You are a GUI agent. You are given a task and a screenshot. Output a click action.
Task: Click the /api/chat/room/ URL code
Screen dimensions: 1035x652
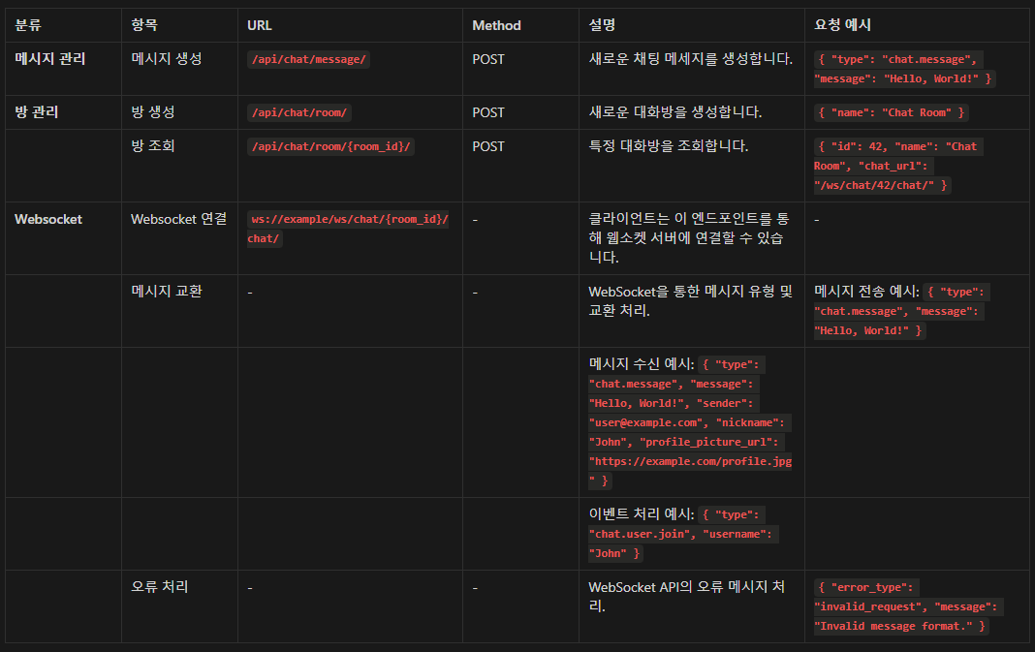click(x=299, y=112)
